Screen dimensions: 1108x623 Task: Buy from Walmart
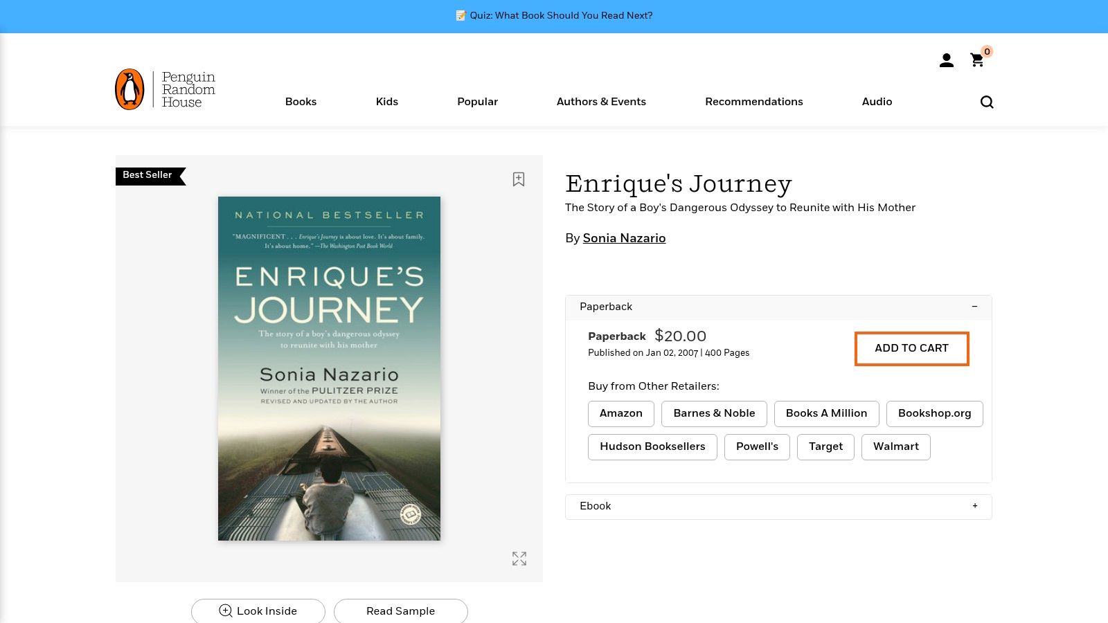895,446
